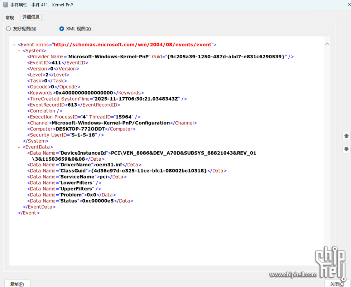The image size is (351, 287).
Task: Click the www.chiphell.com watermark text
Action: (293, 275)
